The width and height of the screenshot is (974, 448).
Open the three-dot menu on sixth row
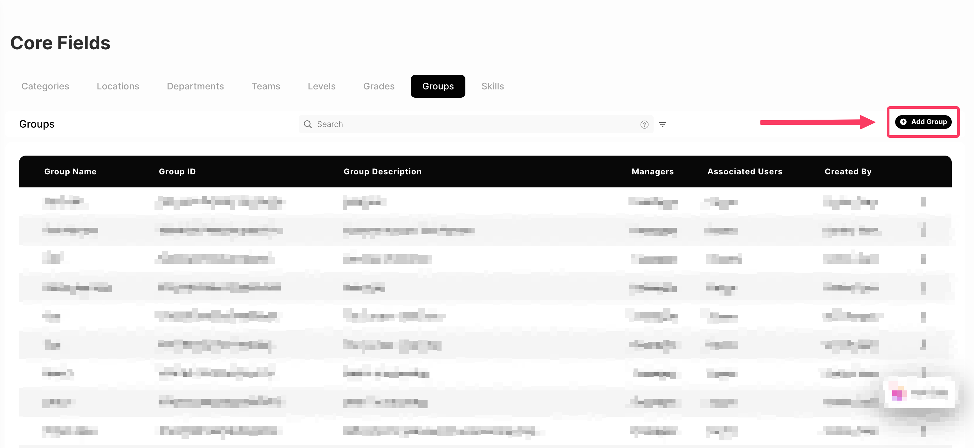(x=923, y=345)
